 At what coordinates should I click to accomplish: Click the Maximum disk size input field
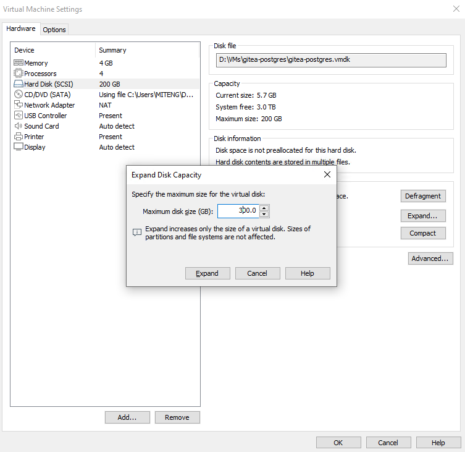238,211
